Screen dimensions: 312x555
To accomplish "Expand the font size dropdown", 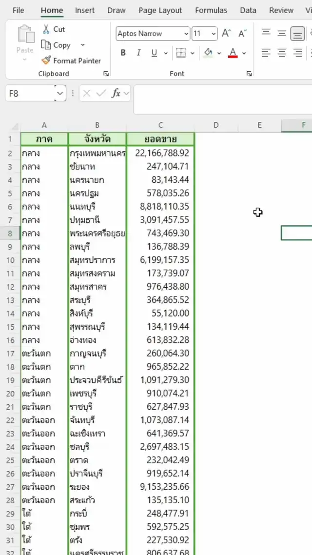I will pos(214,34).
